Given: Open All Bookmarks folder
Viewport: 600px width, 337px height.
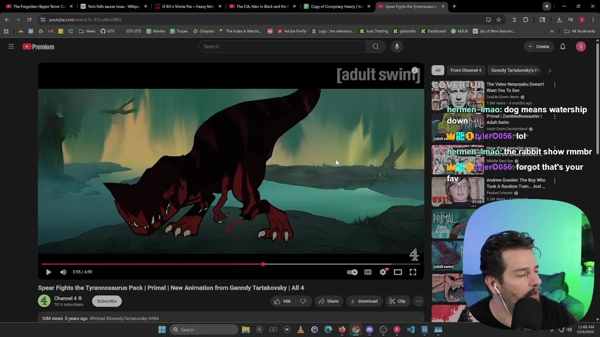Looking at the screenshot, I should click(x=580, y=31).
